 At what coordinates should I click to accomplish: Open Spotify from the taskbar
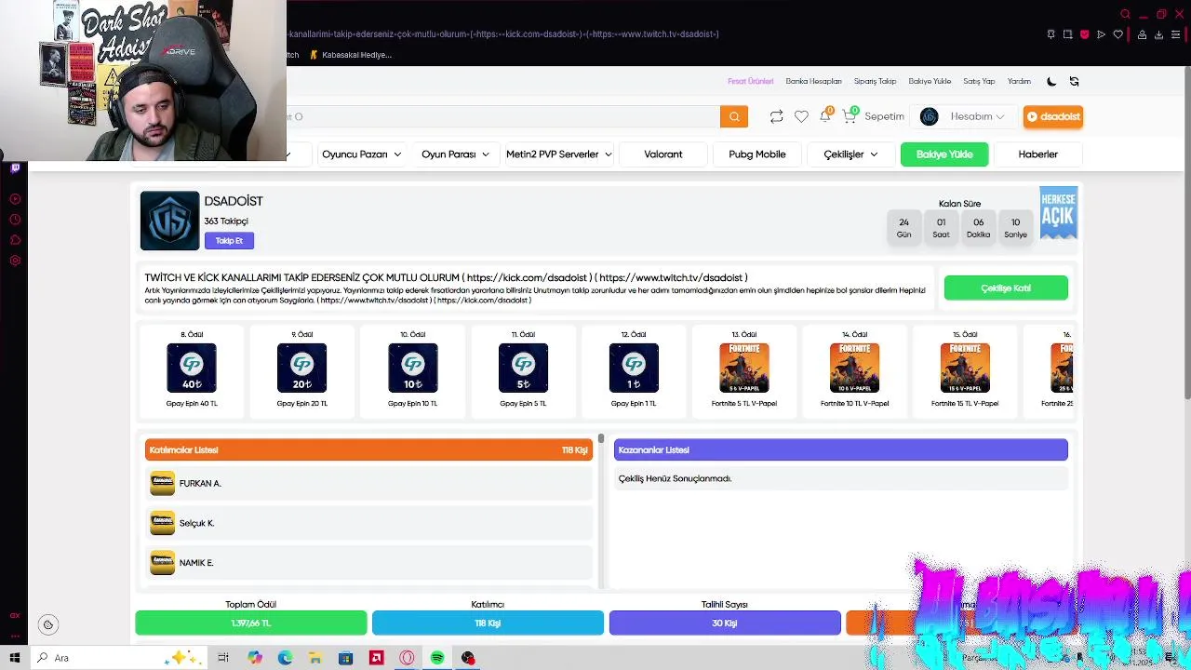[x=437, y=658]
